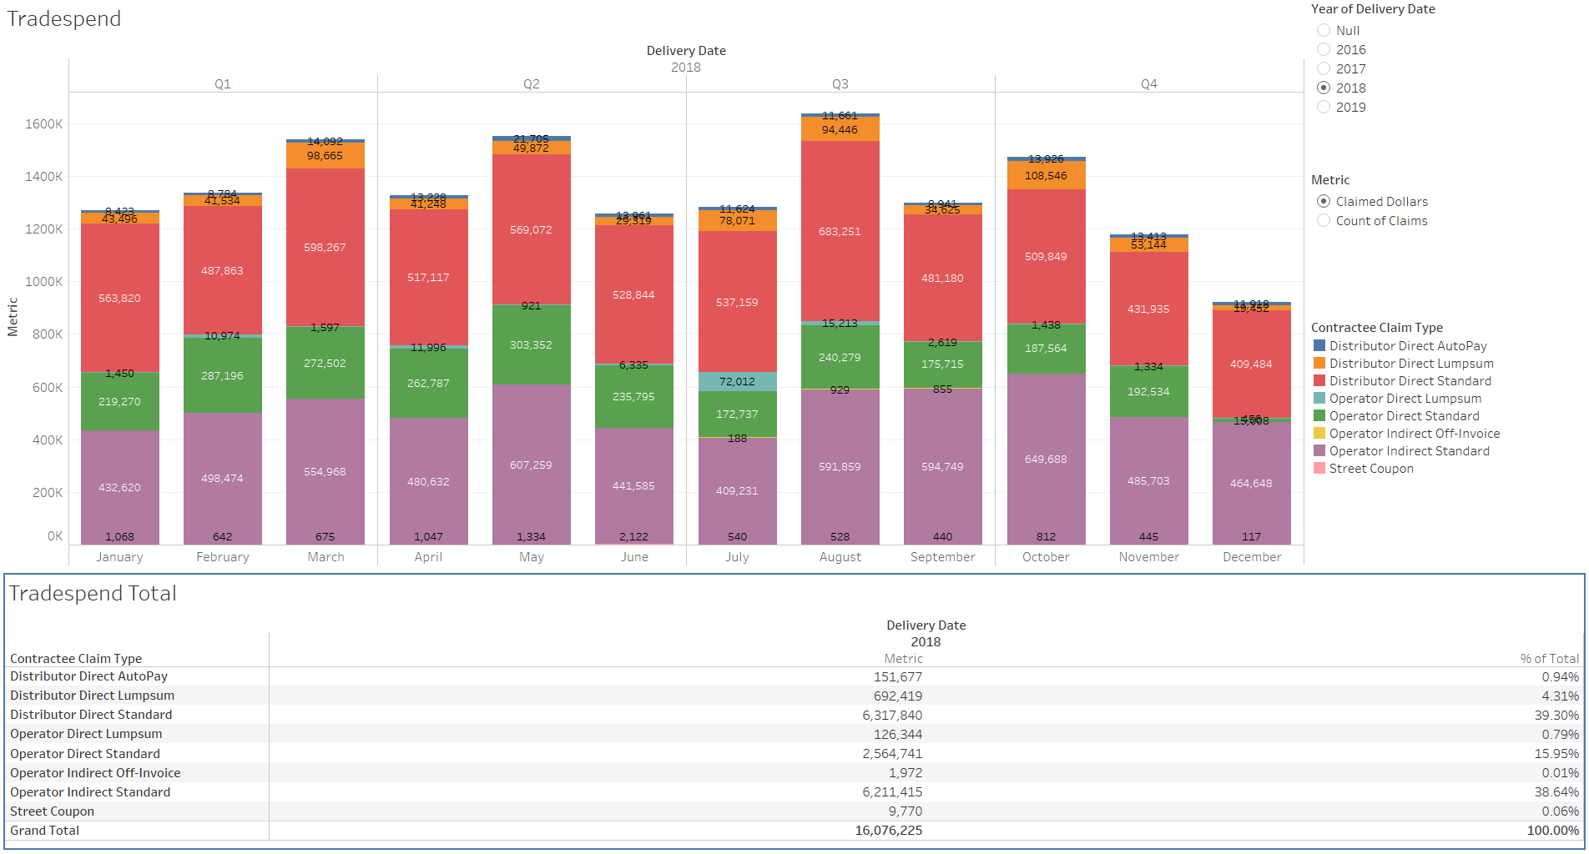Select the Claimed Dollars metric
Screen dimensions: 1589x854
pyautogui.click(x=1324, y=201)
